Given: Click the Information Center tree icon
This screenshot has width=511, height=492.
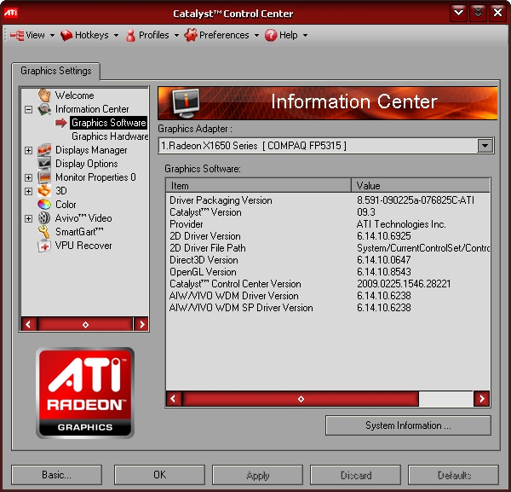Looking at the screenshot, I should (44, 109).
